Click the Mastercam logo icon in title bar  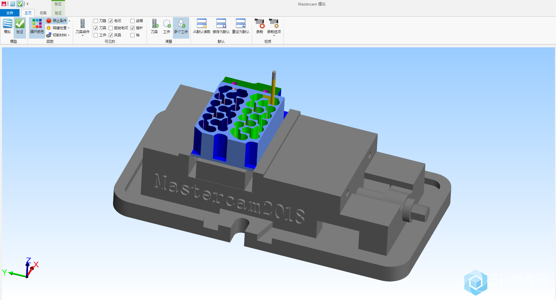[4, 4]
